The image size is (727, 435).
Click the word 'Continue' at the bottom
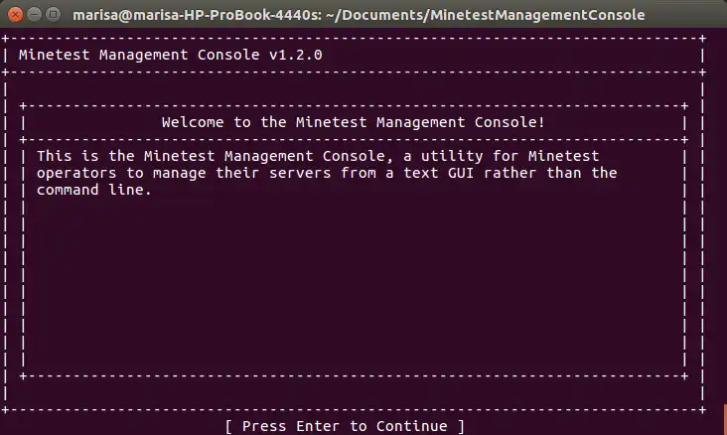click(x=412, y=426)
